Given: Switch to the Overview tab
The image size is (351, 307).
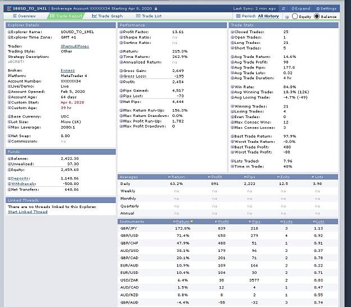Looking at the screenshot, I should [24, 16].
